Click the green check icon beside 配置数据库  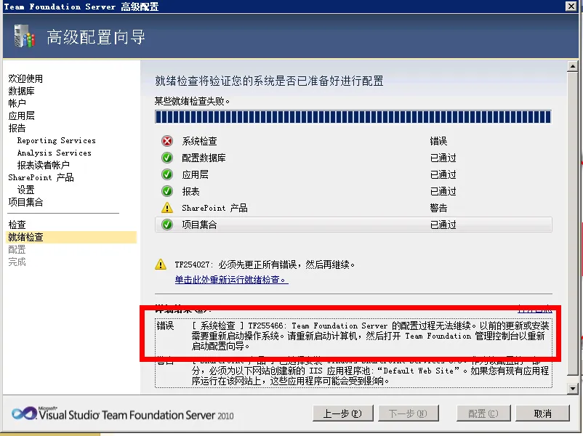tap(167, 158)
